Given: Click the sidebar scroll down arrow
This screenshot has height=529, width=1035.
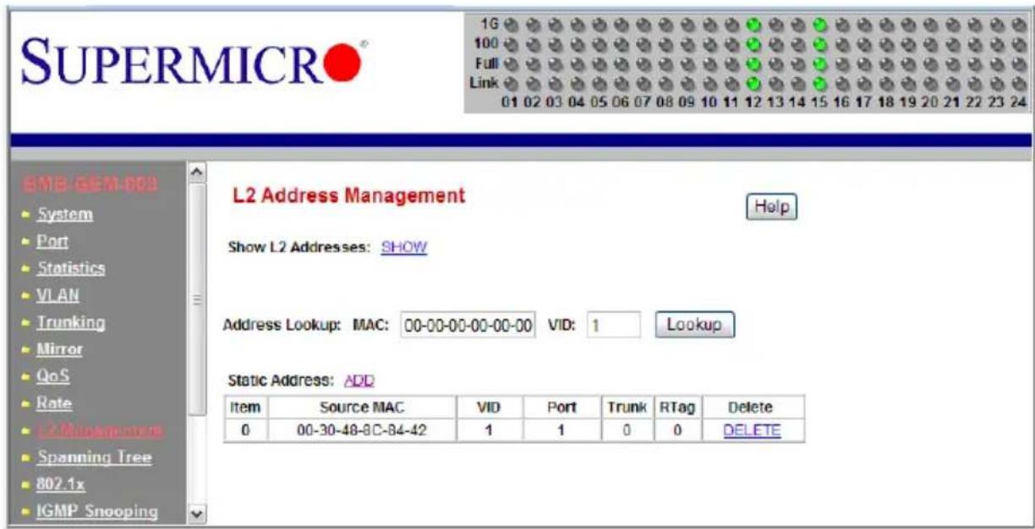Looking at the screenshot, I should coord(196,513).
